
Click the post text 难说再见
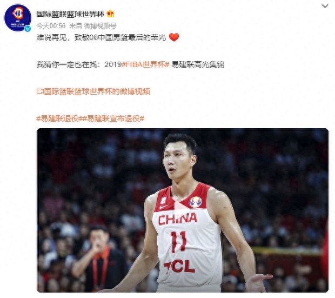[51, 37]
